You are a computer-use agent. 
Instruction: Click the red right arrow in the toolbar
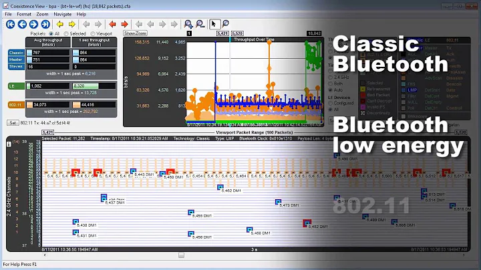(124, 24)
